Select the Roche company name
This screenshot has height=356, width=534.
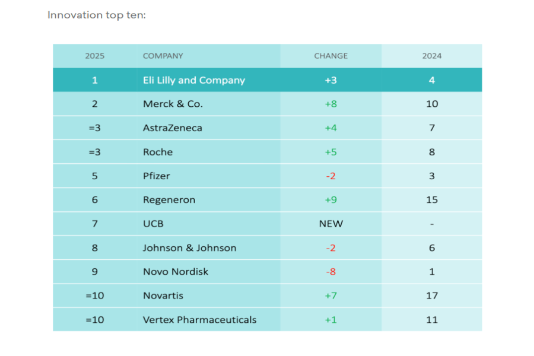click(x=158, y=152)
